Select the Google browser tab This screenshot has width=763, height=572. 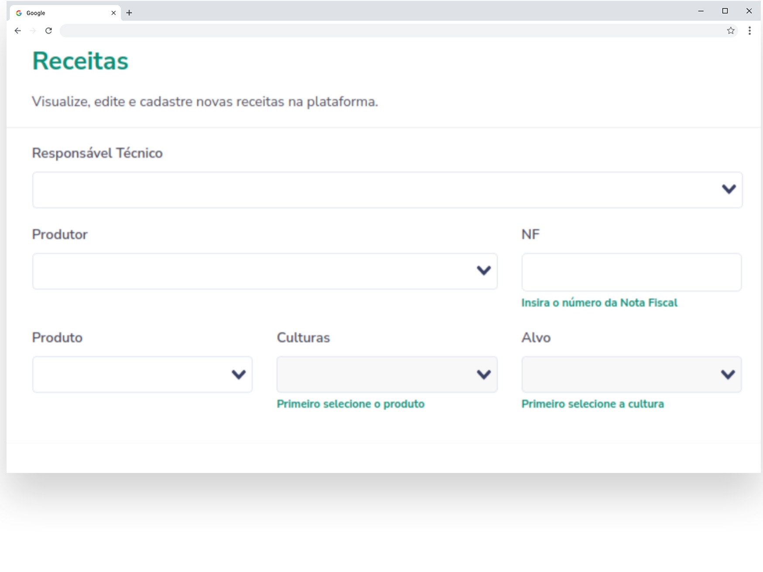click(x=65, y=13)
